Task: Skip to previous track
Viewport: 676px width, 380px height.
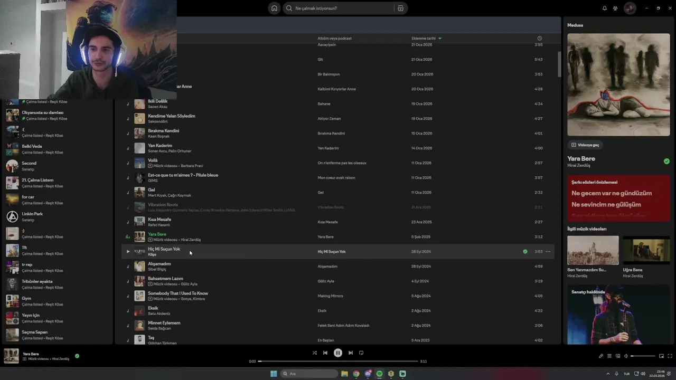Action: pos(325,353)
